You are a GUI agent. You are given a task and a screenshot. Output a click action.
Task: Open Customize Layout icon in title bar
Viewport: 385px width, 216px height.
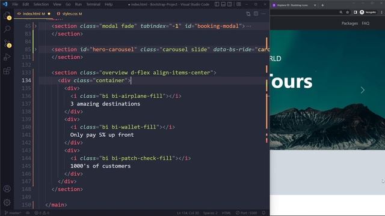coord(238,4)
